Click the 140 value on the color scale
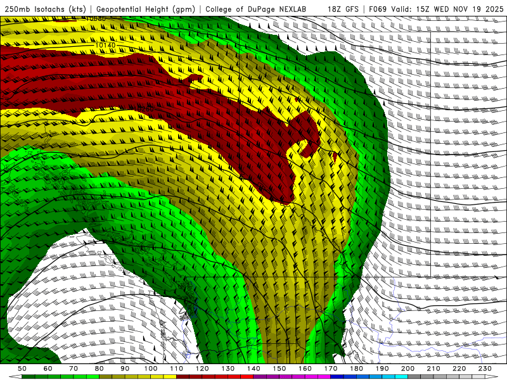 point(253,369)
